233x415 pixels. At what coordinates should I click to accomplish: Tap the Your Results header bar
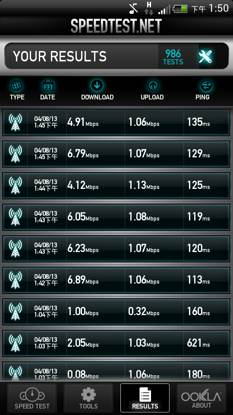tap(116, 56)
